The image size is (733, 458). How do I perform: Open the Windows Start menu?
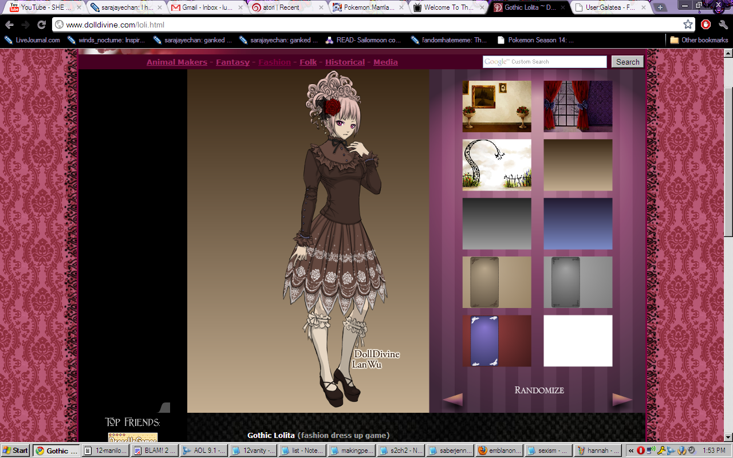point(15,451)
